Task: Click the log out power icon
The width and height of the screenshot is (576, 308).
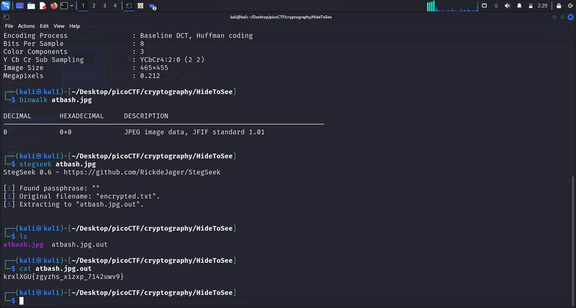Action: 570,6
